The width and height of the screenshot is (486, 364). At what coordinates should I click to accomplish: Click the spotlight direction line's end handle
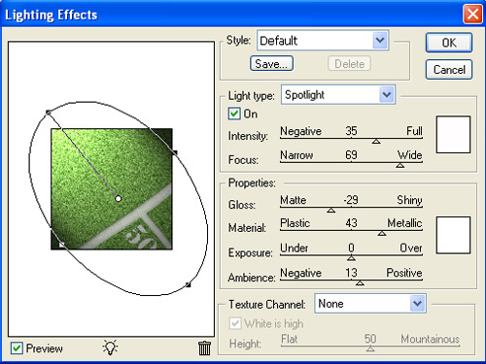click(x=48, y=113)
